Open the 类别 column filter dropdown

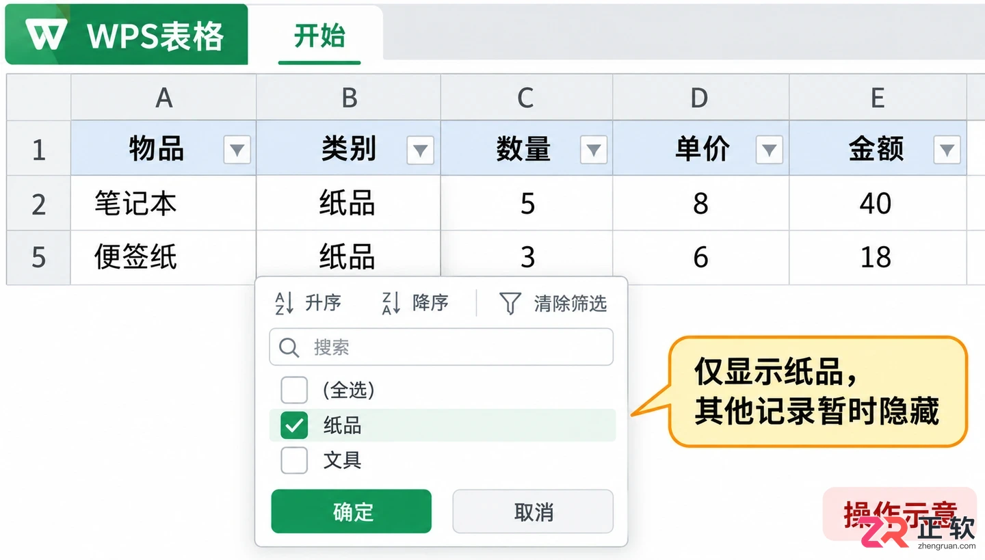[420, 149]
